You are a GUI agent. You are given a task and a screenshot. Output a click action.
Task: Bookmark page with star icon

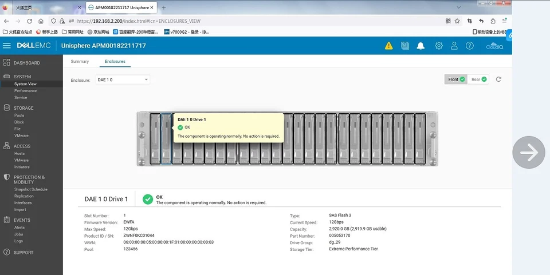coord(457,21)
